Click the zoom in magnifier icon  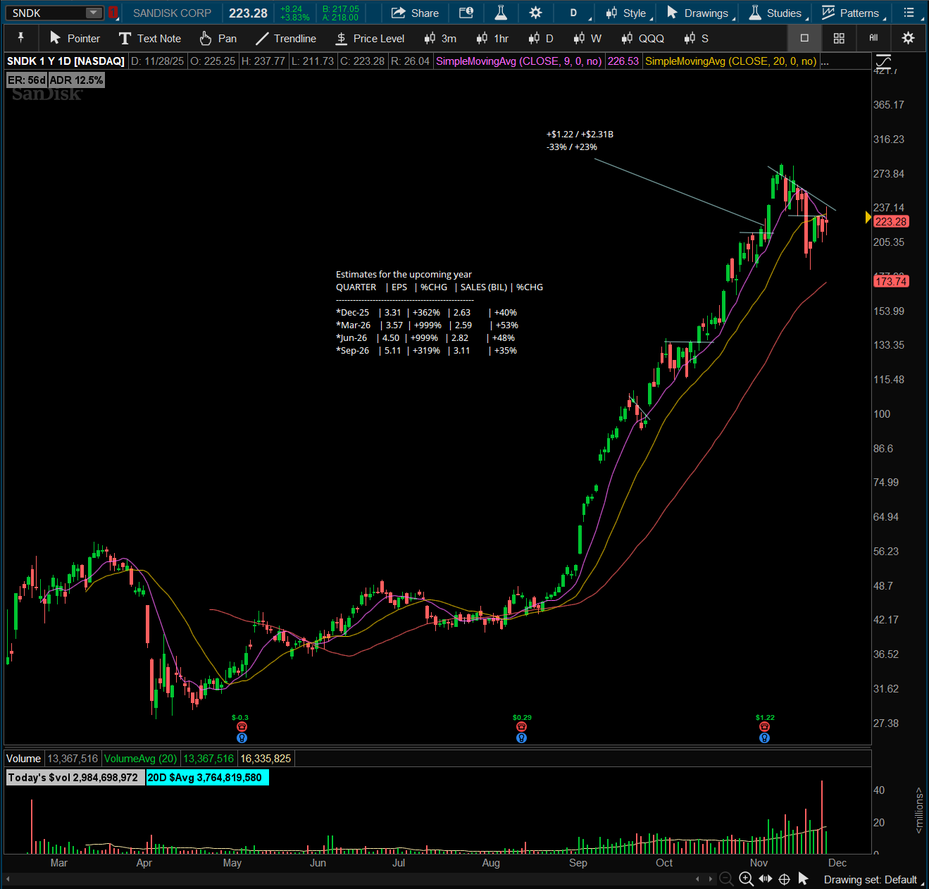pyautogui.click(x=746, y=879)
